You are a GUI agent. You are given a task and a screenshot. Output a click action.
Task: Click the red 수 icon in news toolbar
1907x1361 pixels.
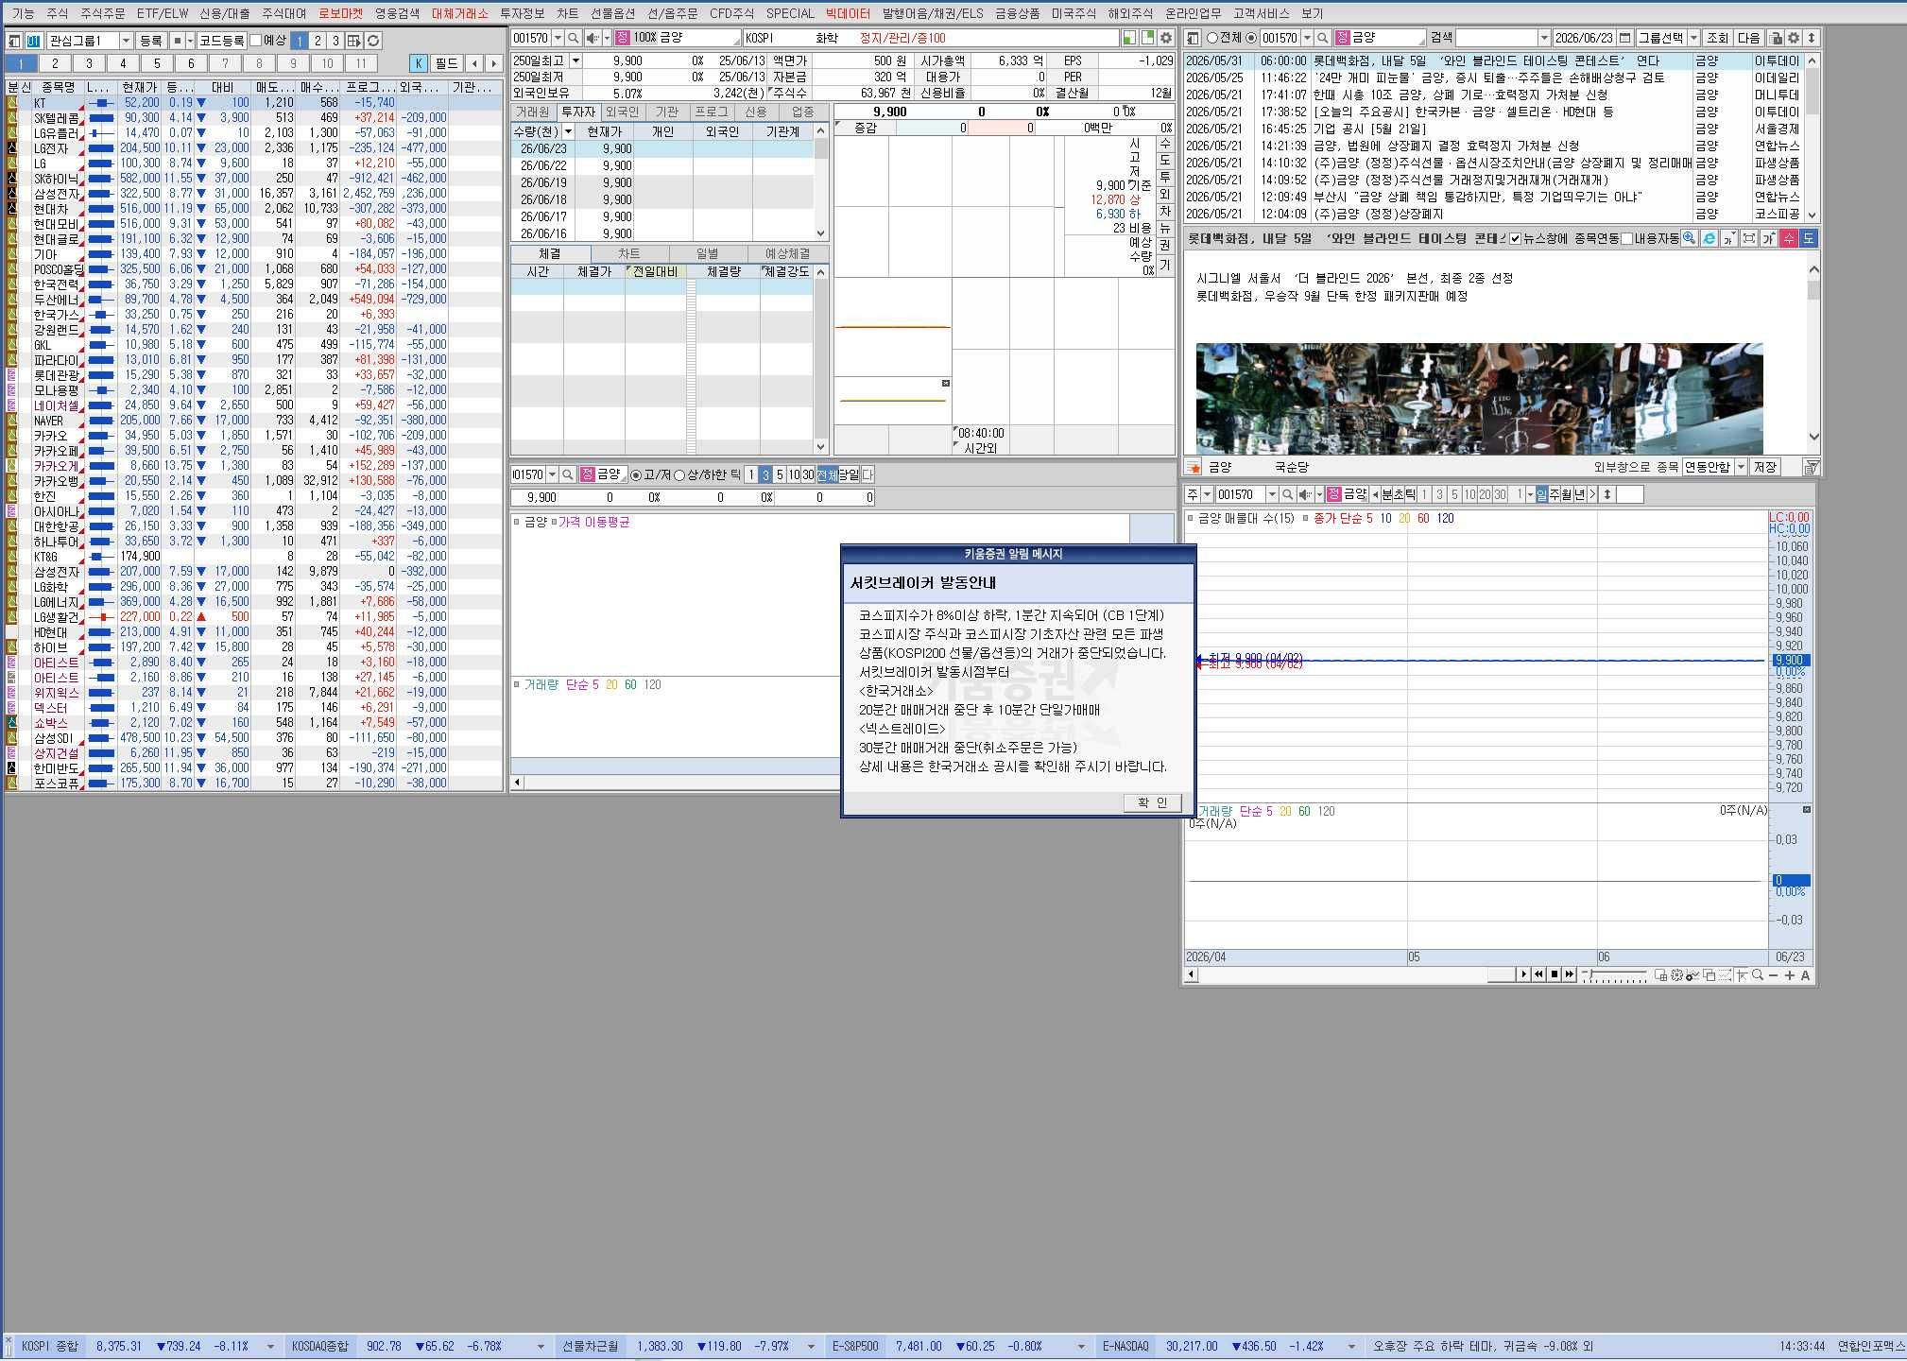[1789, 238]
